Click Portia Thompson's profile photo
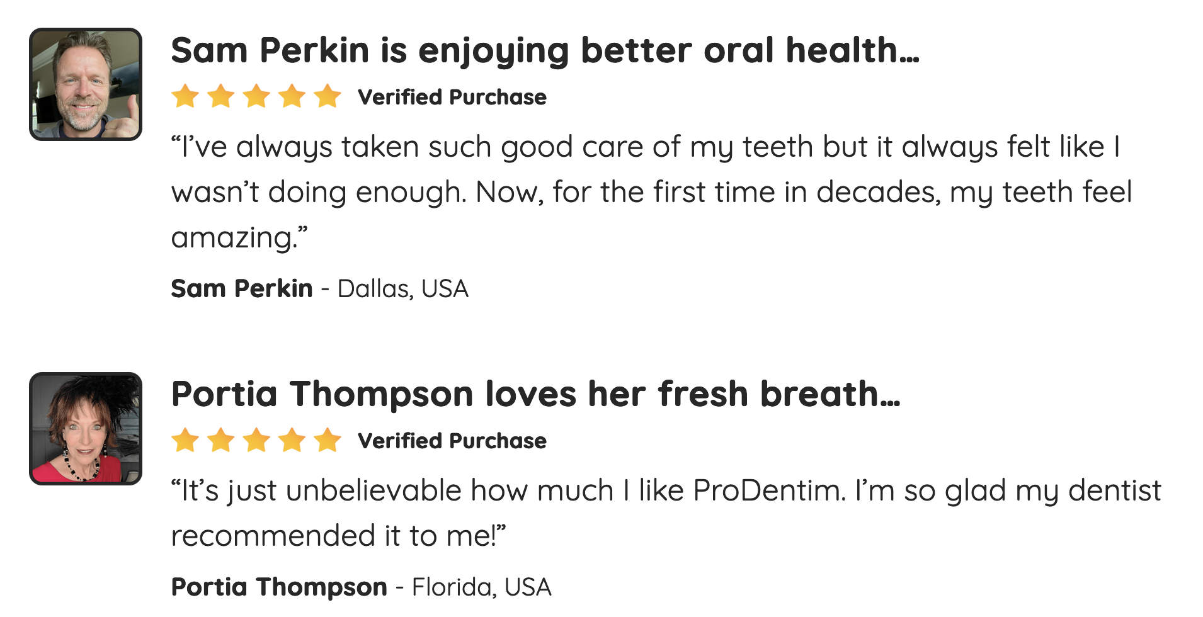The image size is (1203, 617). pos(86,429)
